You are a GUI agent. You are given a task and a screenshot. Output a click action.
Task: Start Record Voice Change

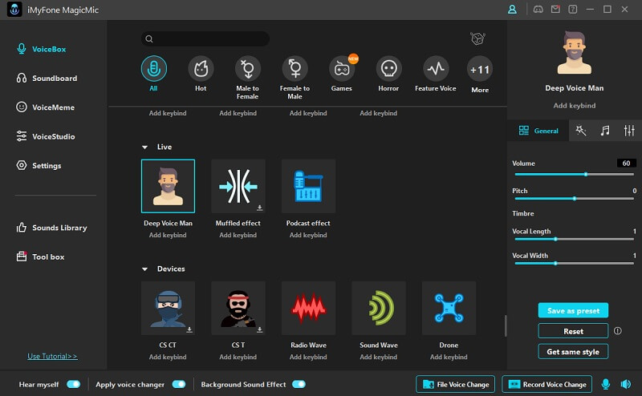tap(547, 384)
